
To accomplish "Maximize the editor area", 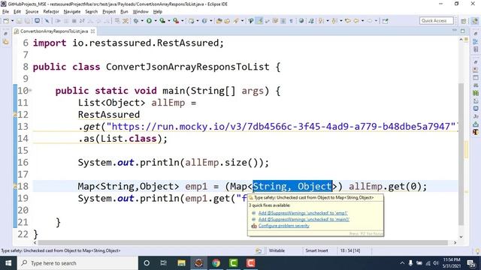I will pos(463,31).
